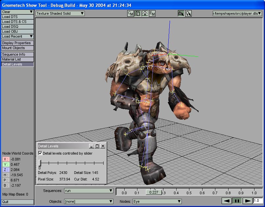This screenshot has height=207, width=265.
Task: Quit the Show Tool application
Action: [x=17, y=202]
